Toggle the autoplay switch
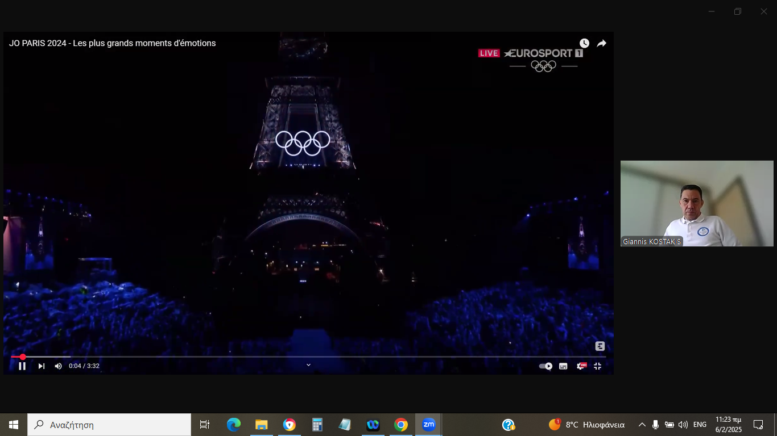Viewport: 777px width, 436px height. 545,366
